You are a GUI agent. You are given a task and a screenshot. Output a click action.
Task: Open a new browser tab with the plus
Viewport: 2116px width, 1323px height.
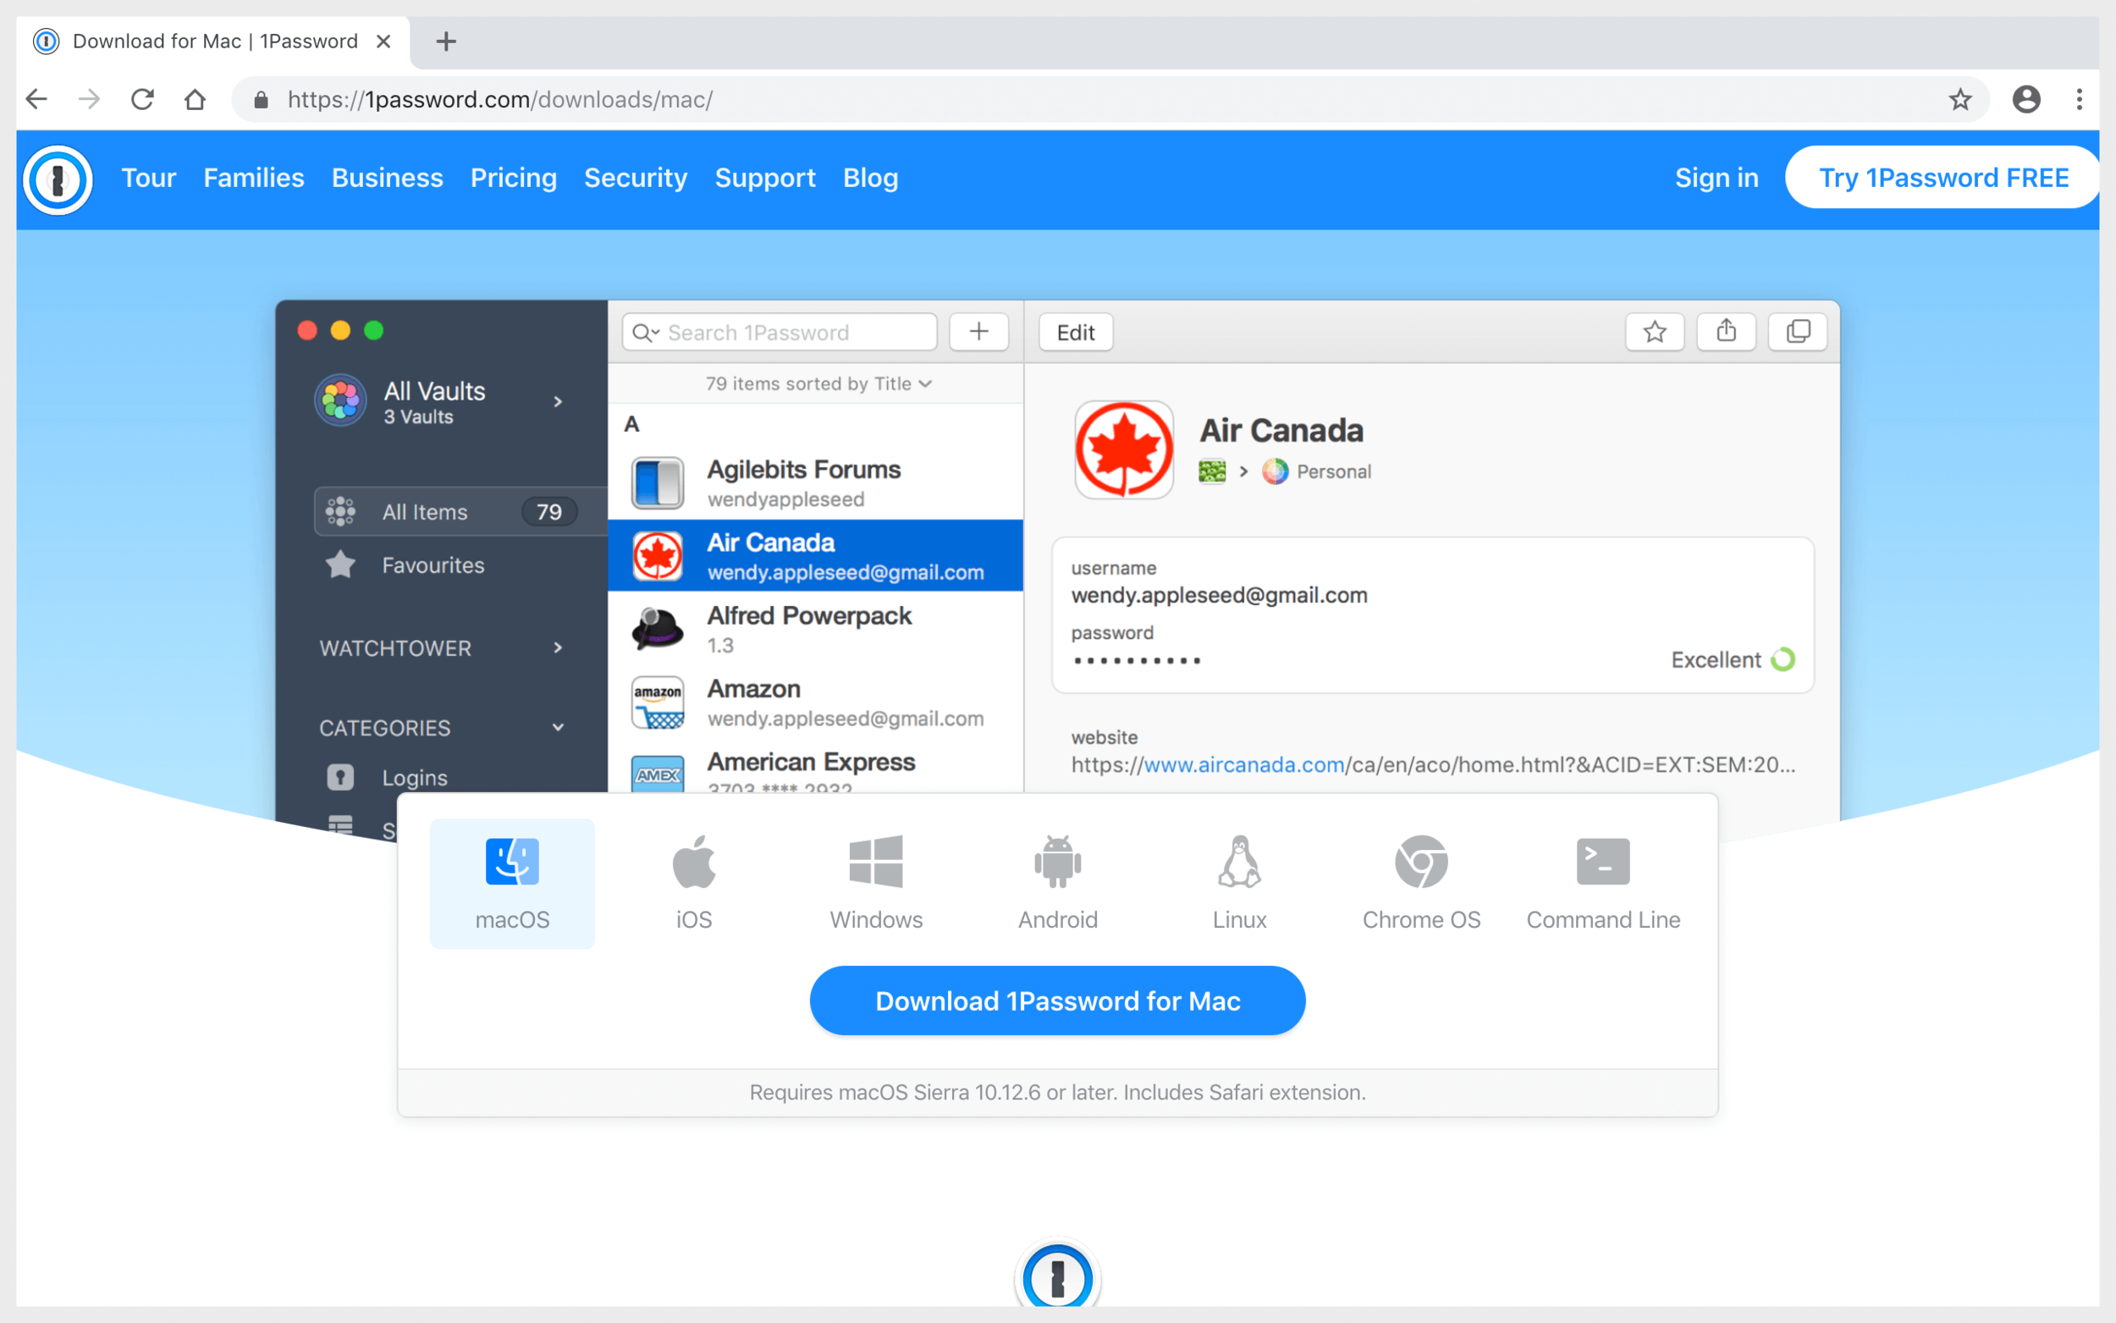(x=446, y=41)
